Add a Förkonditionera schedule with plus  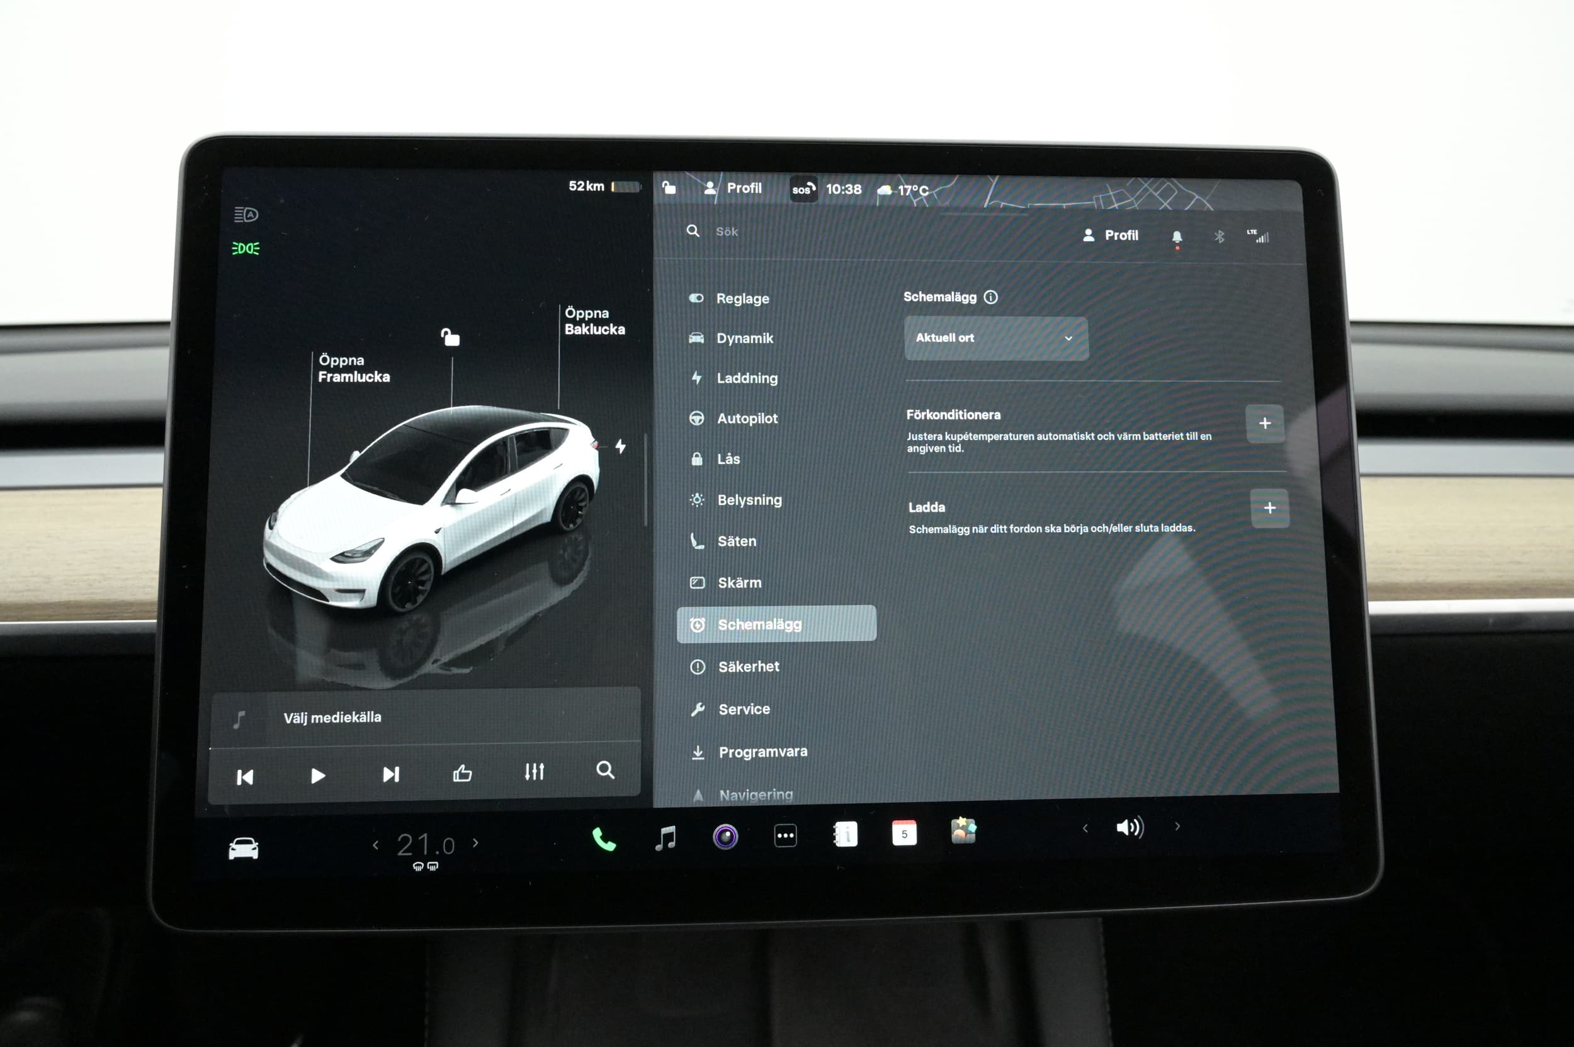pos(1264,423)
